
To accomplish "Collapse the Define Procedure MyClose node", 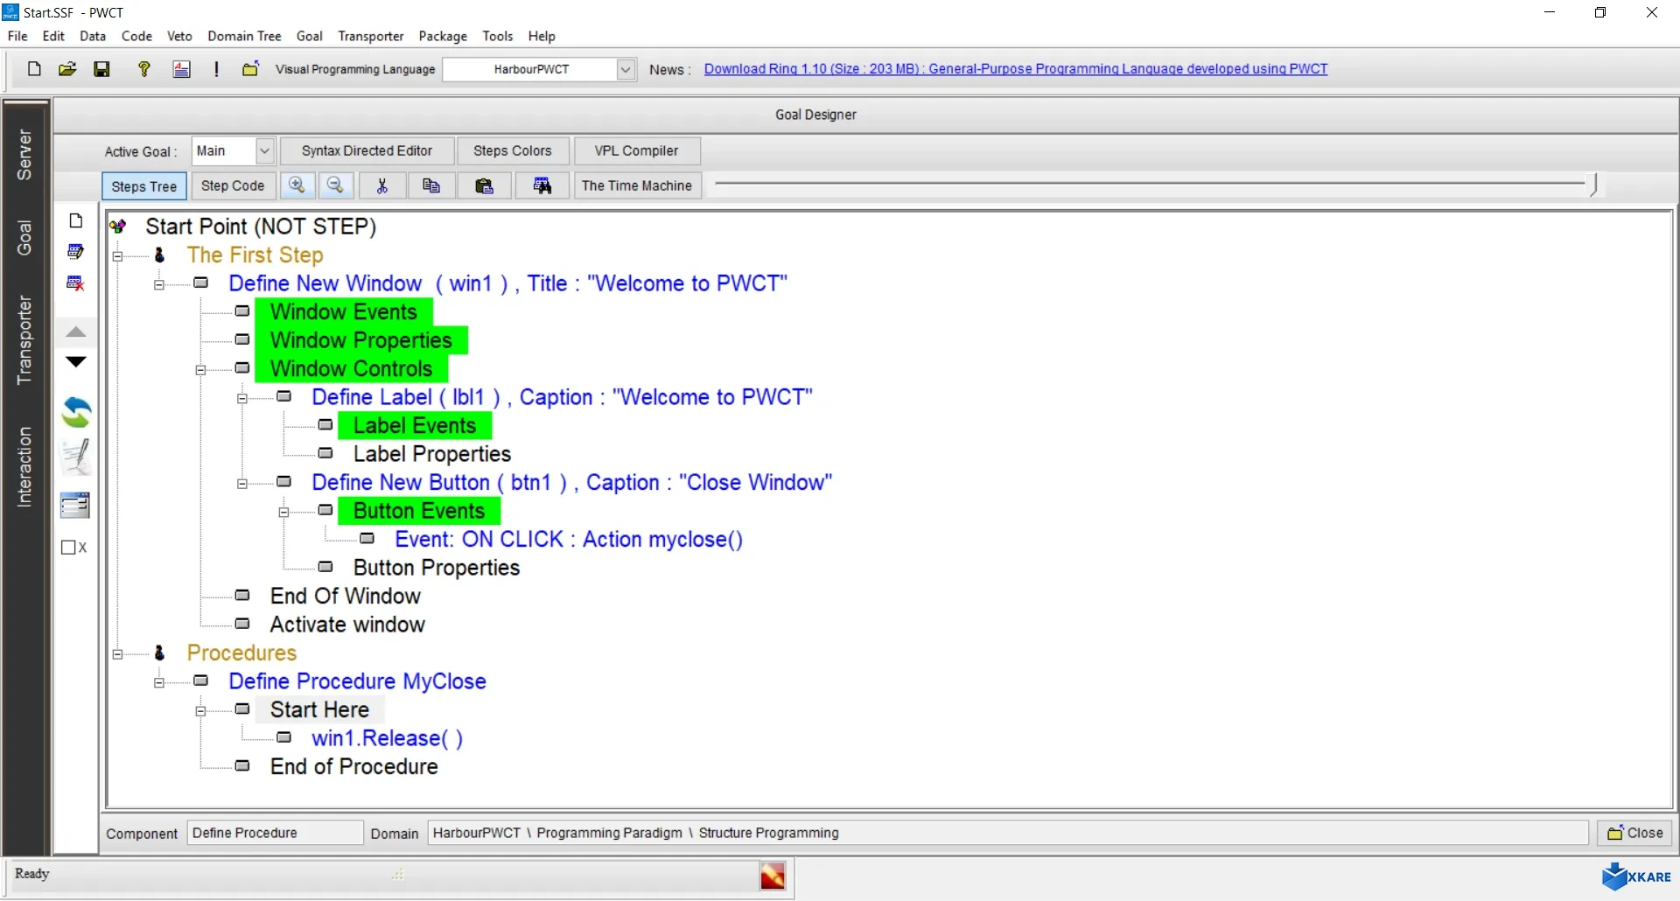I will 159,682.
